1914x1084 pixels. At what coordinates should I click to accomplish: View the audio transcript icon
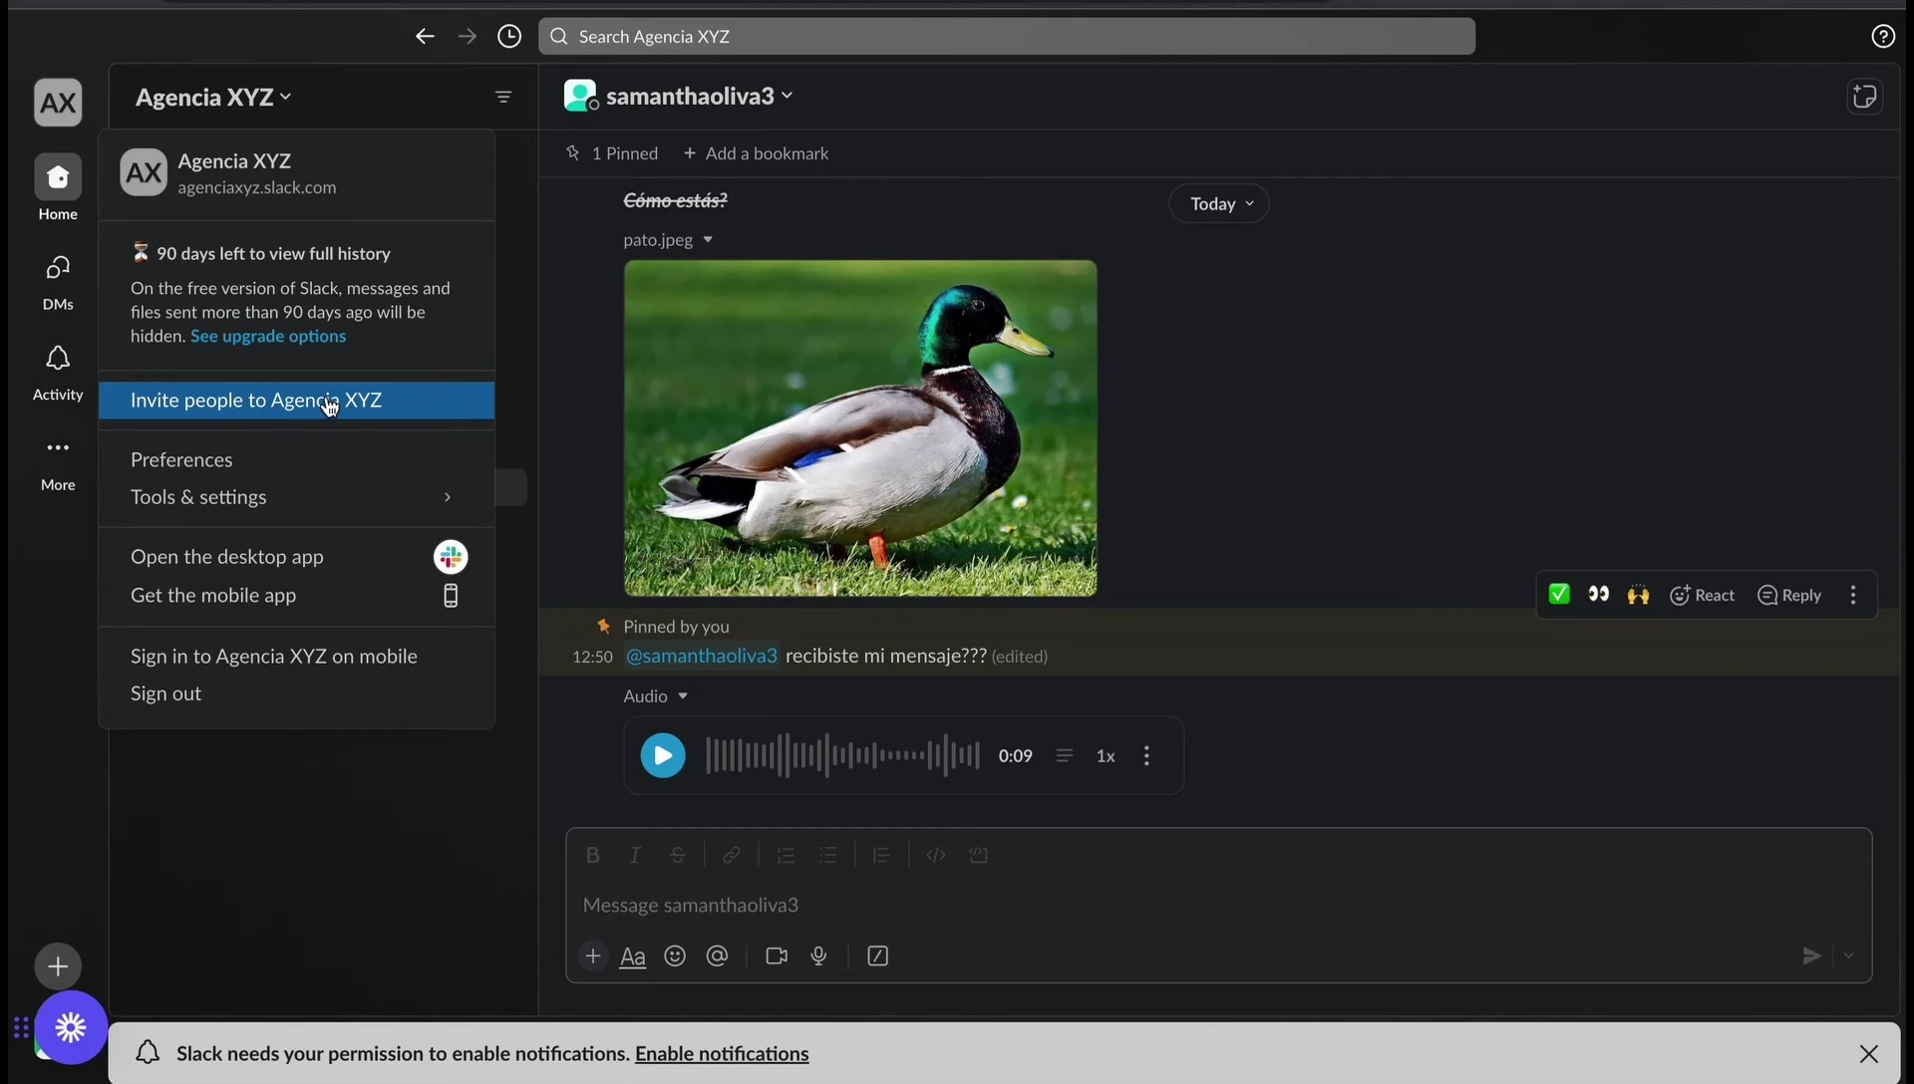pyautogui.click(x=1064, y=755)
